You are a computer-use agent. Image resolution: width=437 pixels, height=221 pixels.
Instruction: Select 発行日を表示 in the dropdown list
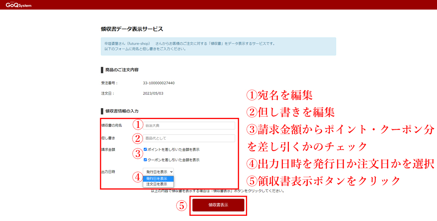click(x=157, y=179)
